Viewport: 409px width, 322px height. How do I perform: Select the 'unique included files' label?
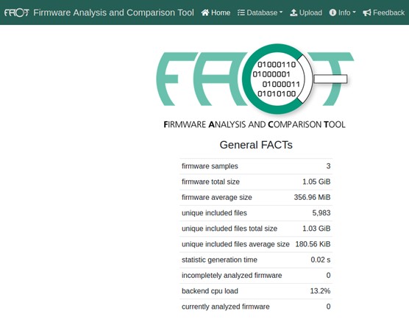214,213
